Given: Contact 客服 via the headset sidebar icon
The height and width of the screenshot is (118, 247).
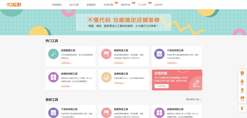Looking at the screenshot, I should click(242, 90).
